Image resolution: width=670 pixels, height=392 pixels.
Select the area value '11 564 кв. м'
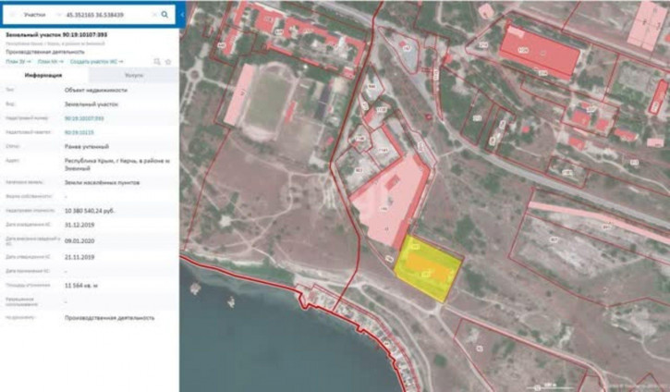click(x=81, y=286)
